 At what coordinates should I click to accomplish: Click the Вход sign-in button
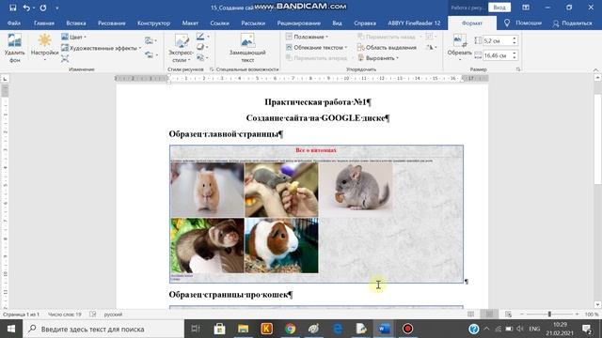click(x=499, y=8)
